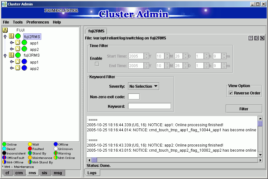268x179 pixels.
Task: Click Start Time year spinner
Action: [x=147, y=56]
